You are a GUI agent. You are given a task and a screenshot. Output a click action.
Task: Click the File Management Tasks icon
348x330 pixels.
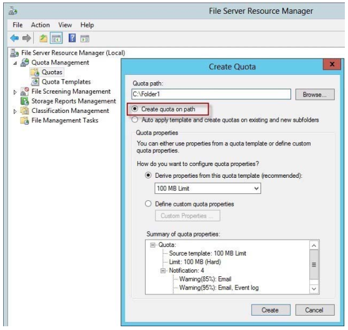(24, 120)
